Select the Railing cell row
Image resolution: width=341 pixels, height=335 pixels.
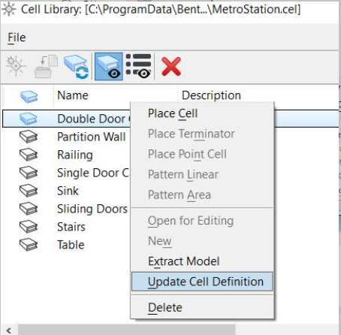point(66,155)
